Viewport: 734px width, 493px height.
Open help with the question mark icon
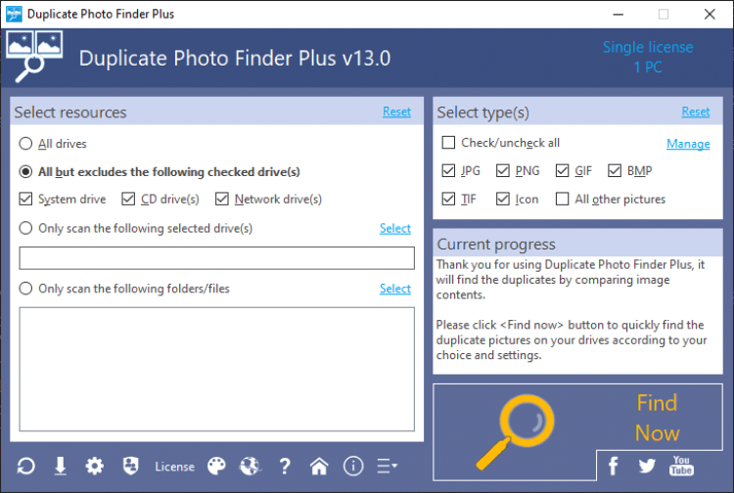(x=285, y=467)
